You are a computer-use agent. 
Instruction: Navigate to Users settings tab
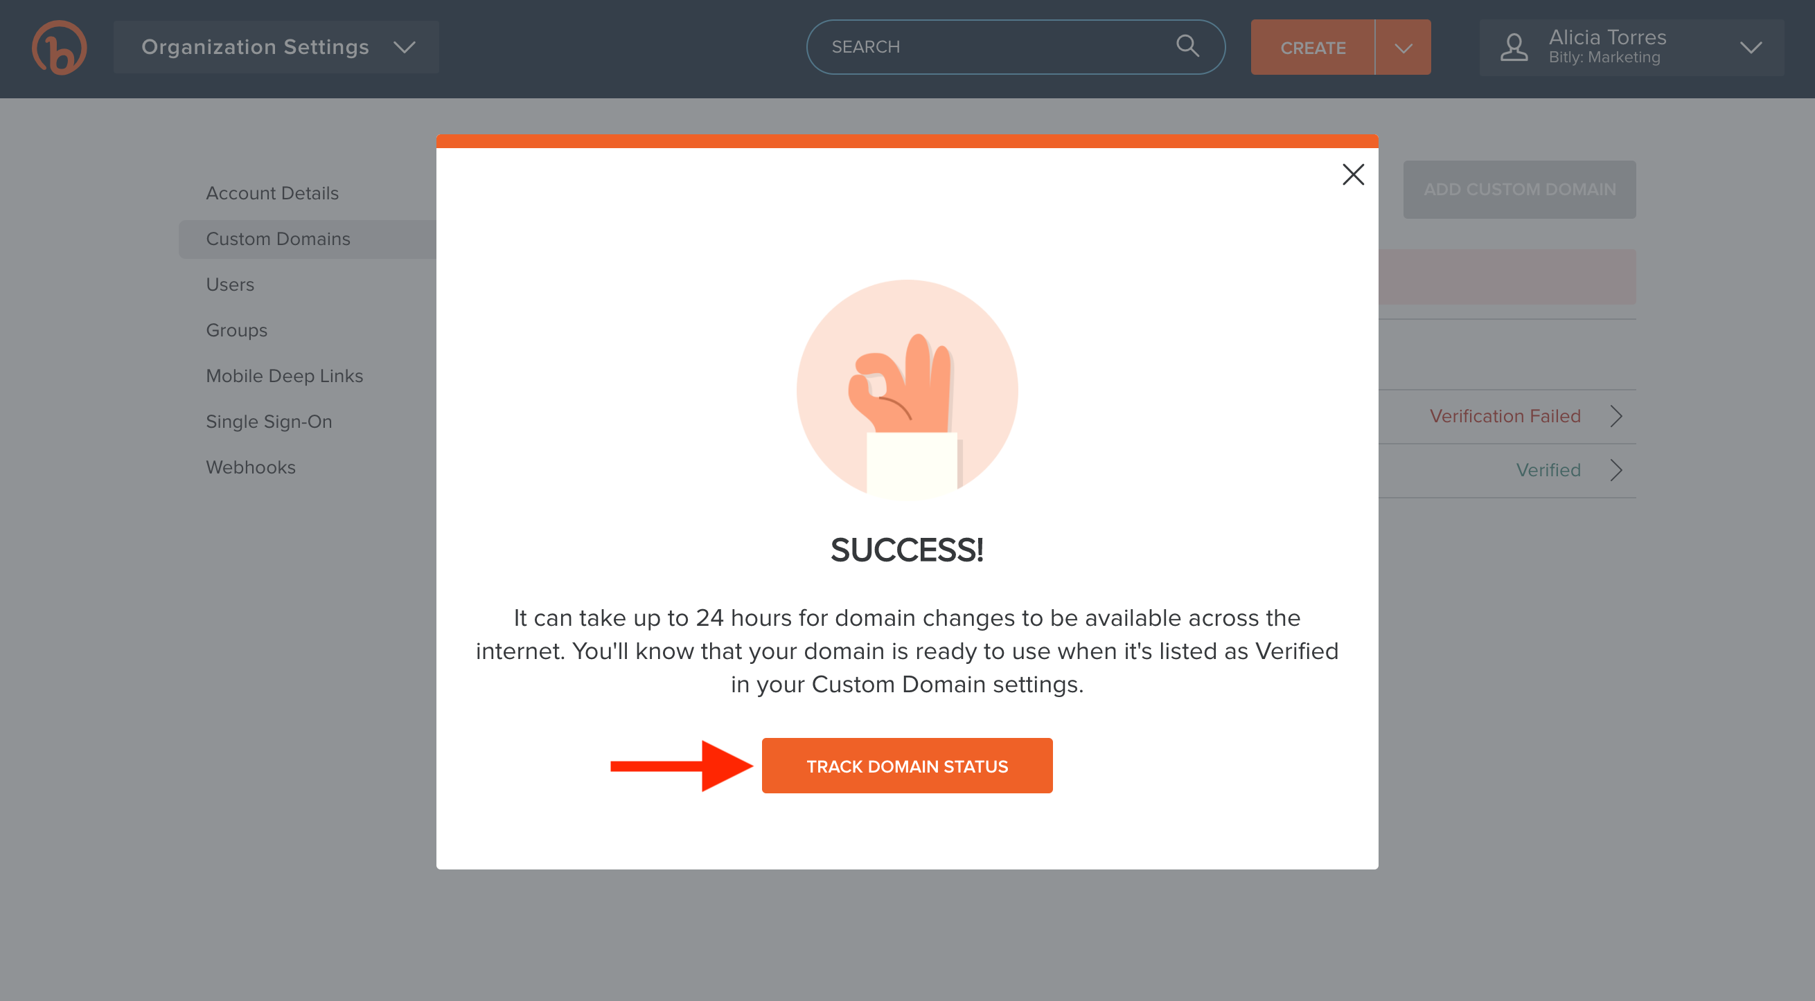tap(231, 284)
